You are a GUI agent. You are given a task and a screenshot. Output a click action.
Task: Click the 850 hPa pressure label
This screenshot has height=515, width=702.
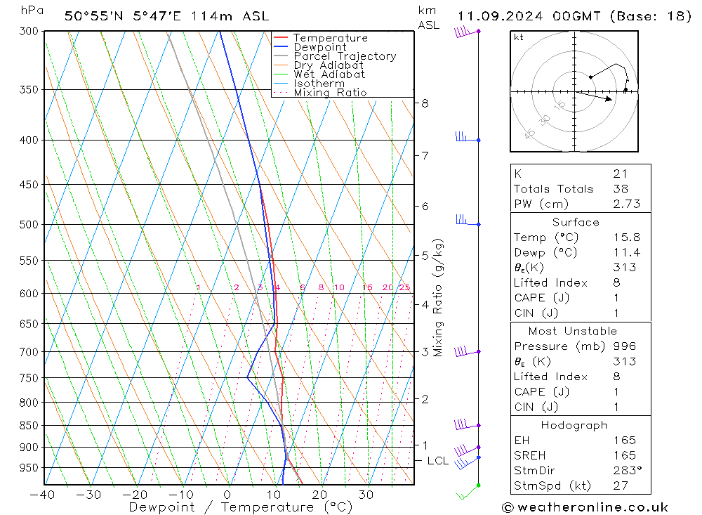[x=29, y=425]
